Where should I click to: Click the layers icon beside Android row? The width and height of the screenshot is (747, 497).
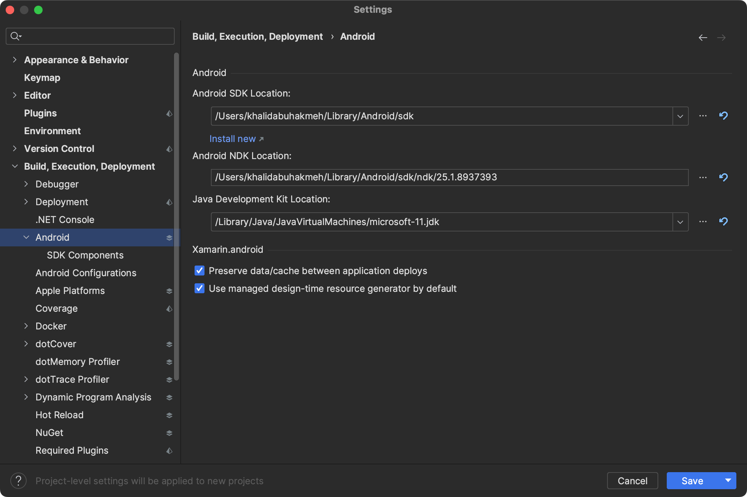[x=169, y=237]
